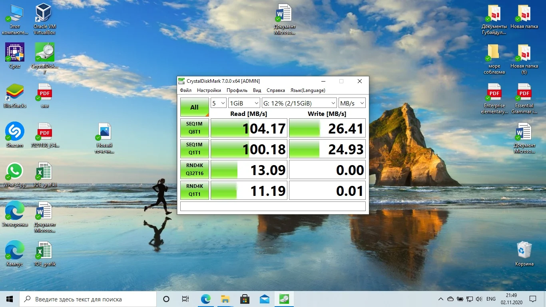Viewport: 546px width, 307px height.
Task: Expand the 1GiB test size dropdown
Action: click(x=244, y=103)
